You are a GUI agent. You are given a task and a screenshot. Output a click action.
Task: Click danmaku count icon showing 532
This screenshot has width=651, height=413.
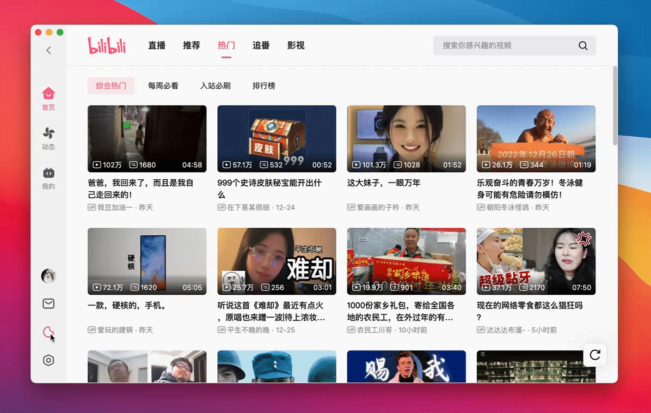pyautogui.click(x=263, y=165)
